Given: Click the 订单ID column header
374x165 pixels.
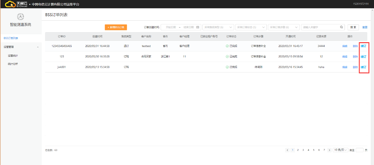Looking at the screenshot, I should tap(62, 37).
